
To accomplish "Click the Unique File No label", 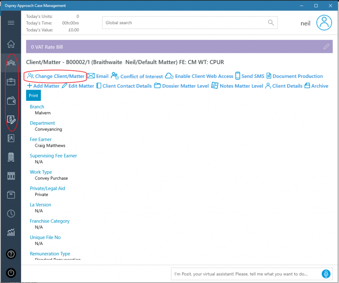I will [45, 237].
